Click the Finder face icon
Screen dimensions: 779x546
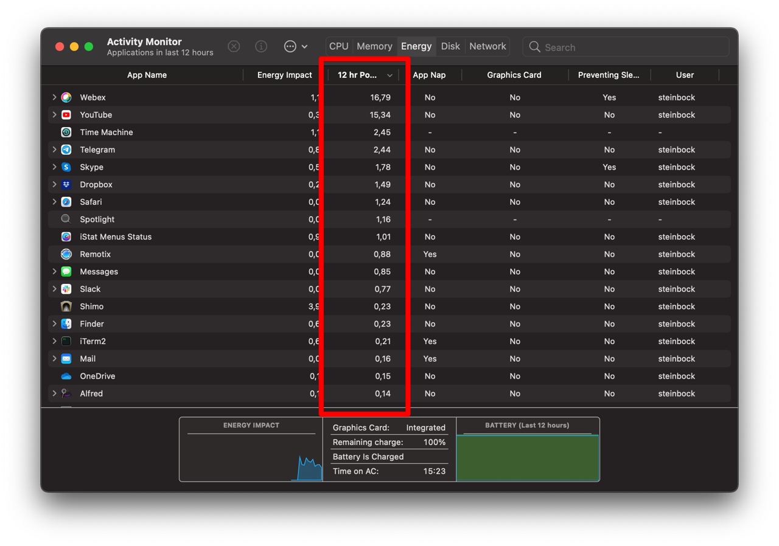coord(66,324)
